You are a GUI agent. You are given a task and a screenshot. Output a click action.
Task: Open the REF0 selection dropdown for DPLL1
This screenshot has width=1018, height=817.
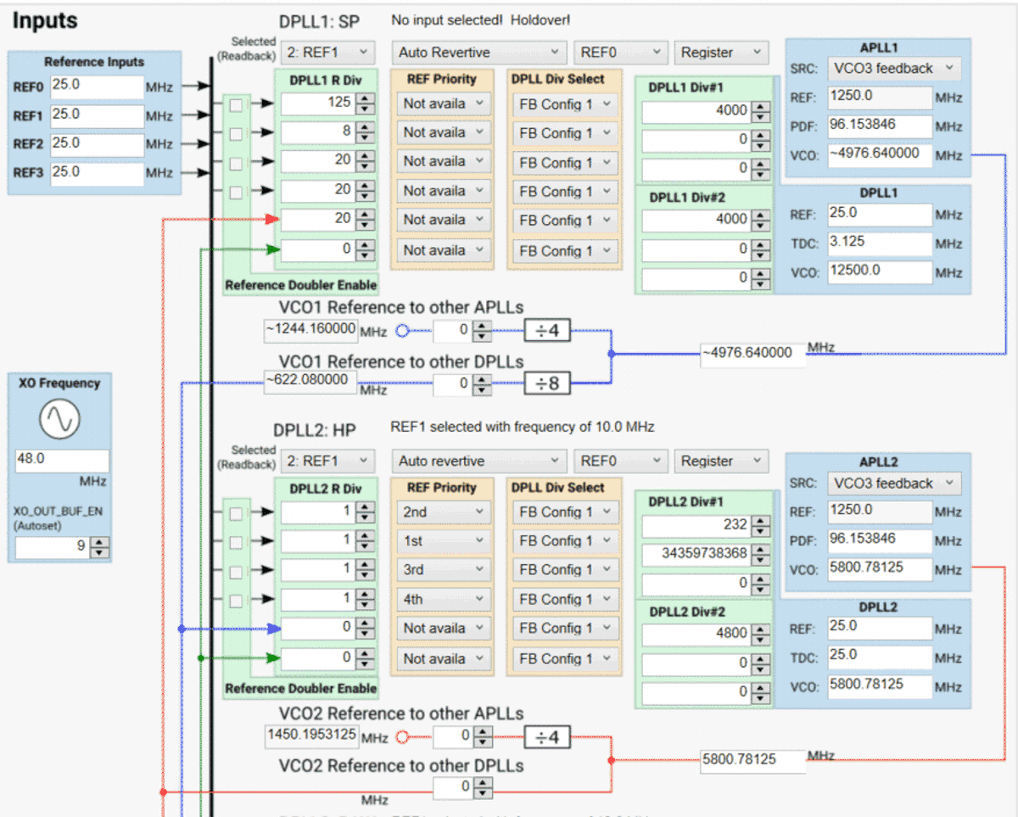point(620,52)
